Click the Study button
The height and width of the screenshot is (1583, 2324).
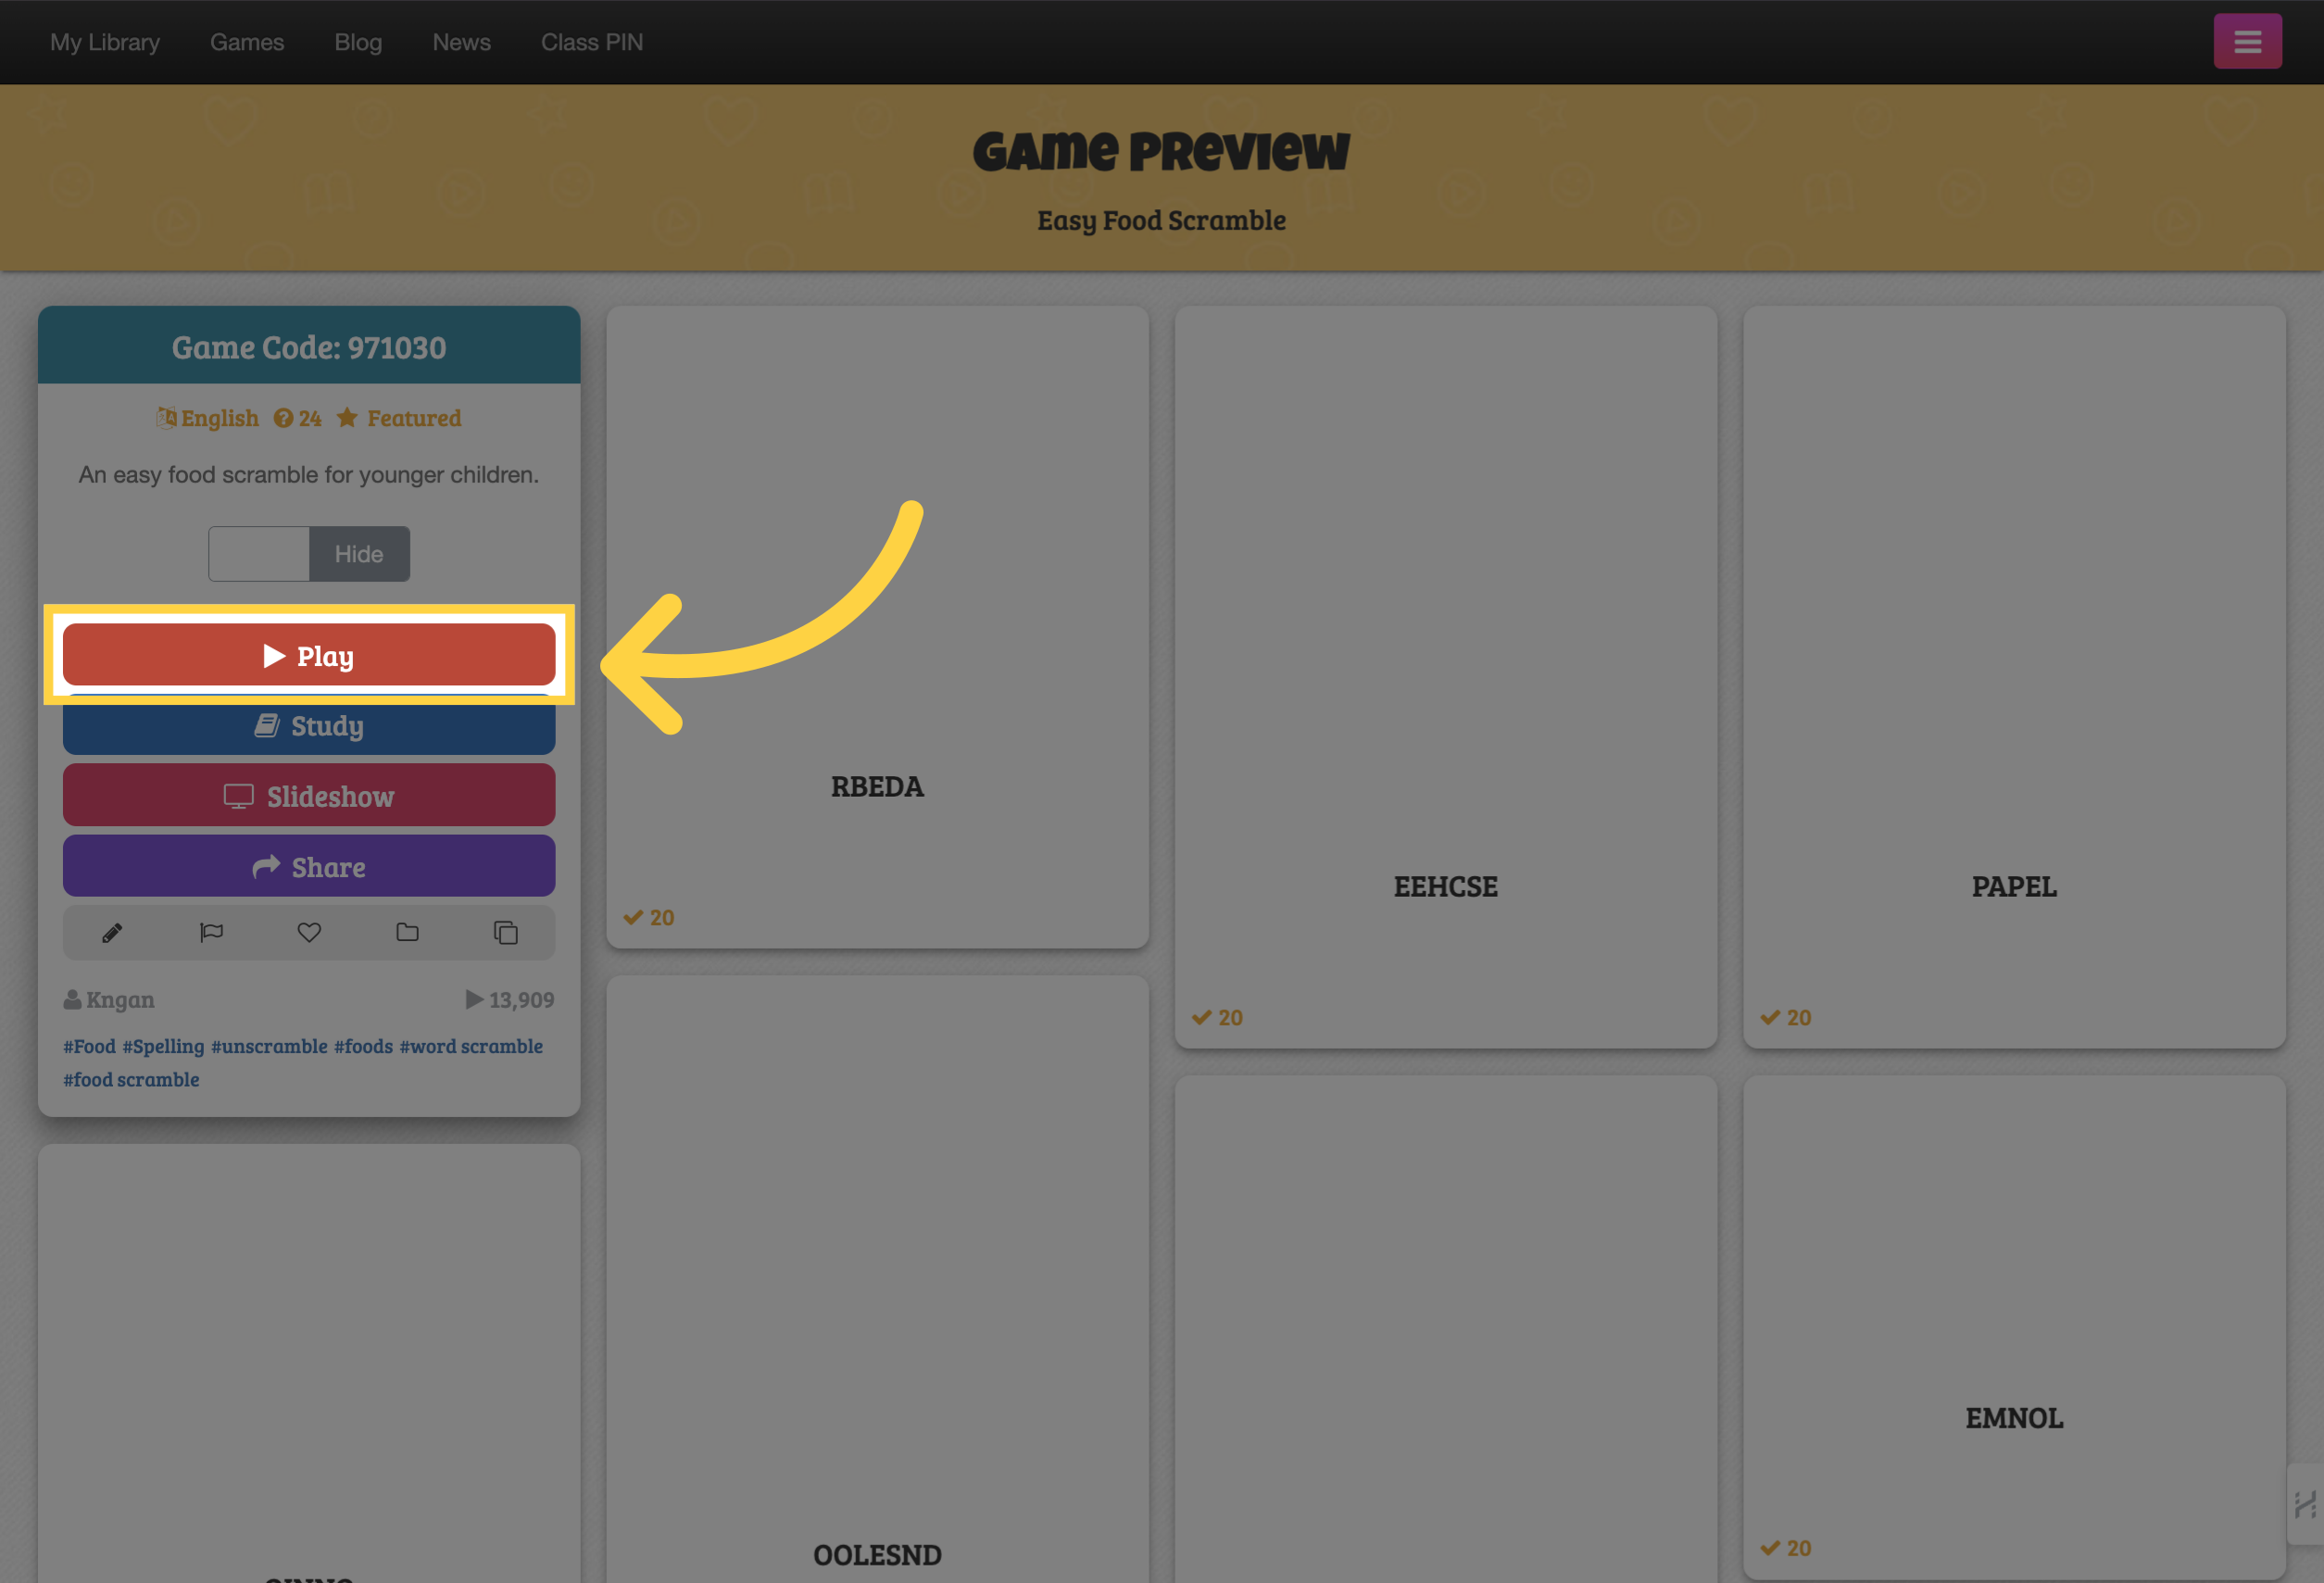308,726
